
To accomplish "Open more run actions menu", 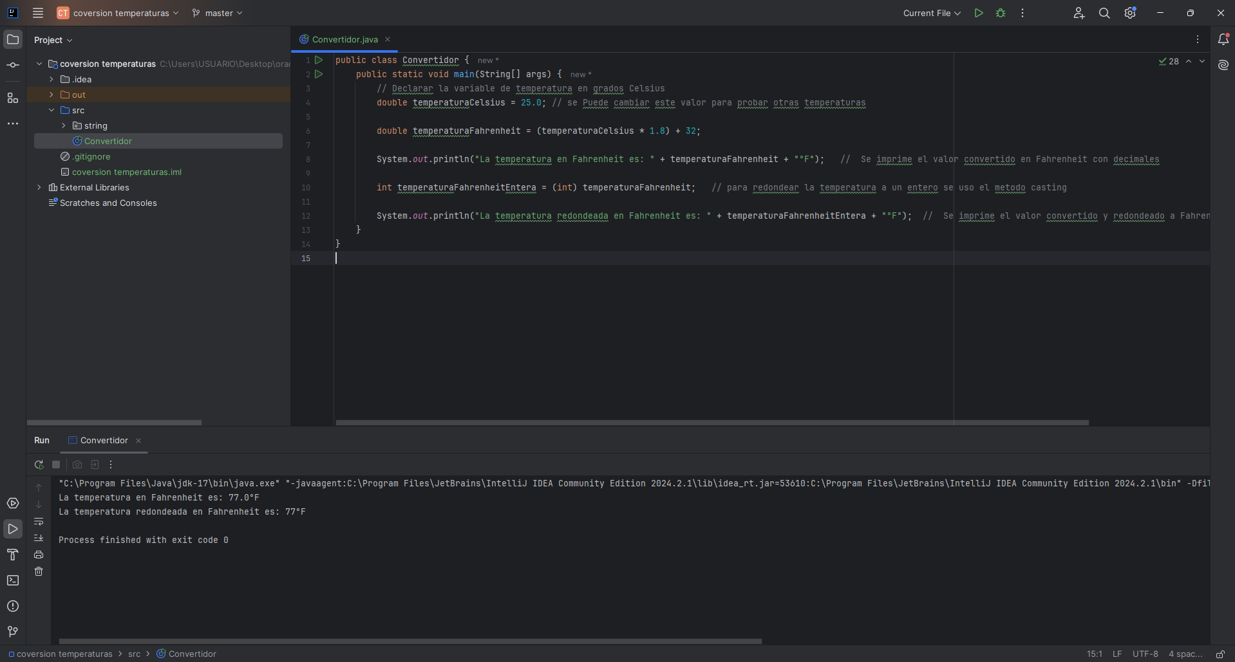I will tap(1023, 13).
